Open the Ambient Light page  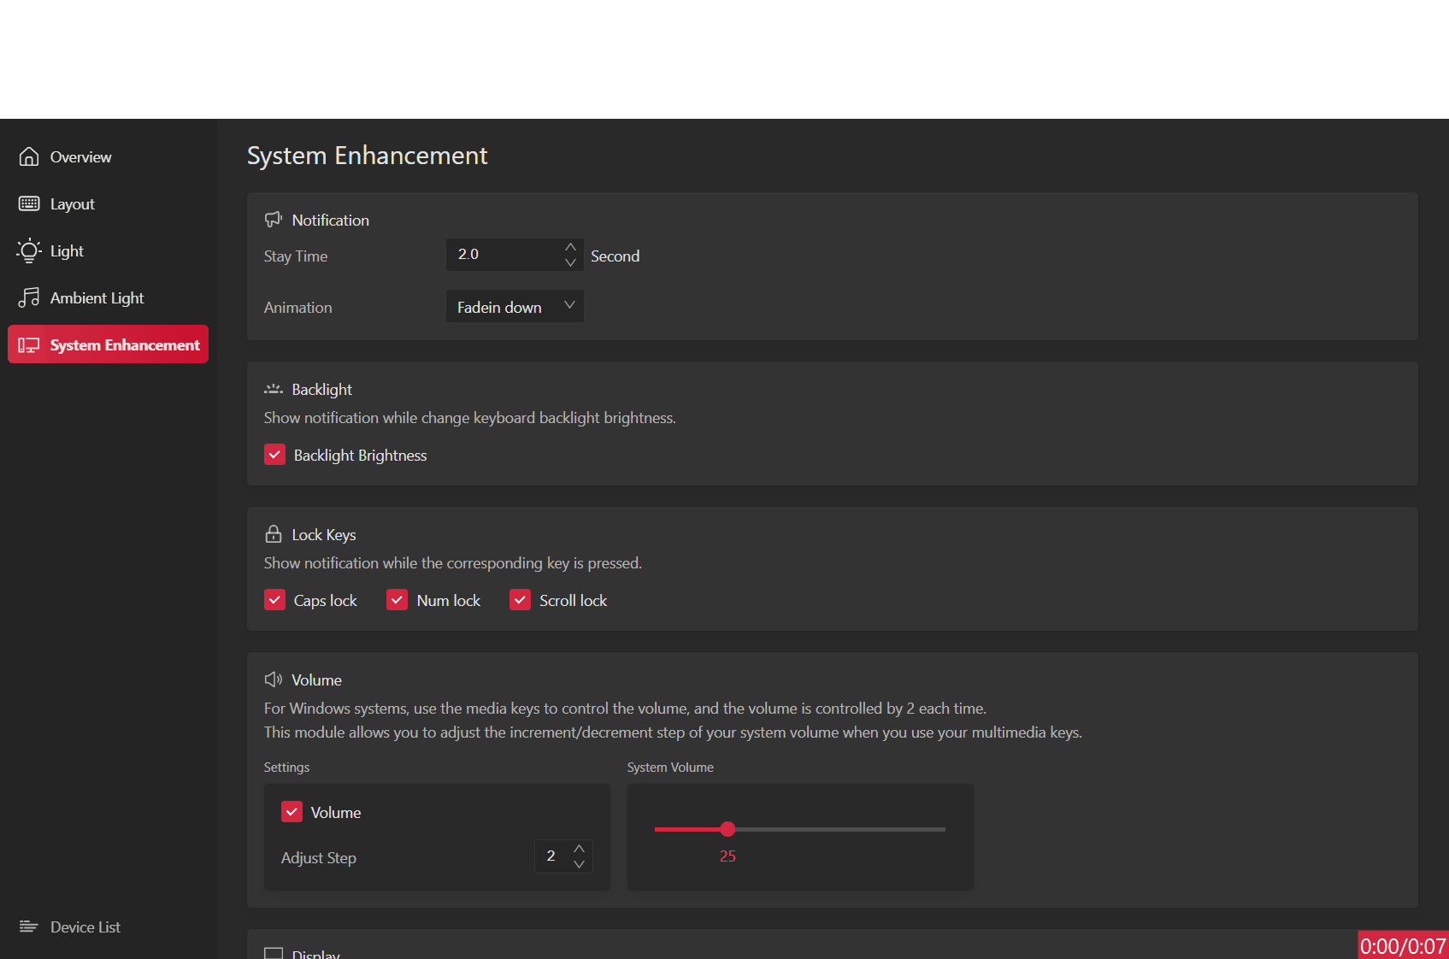pos(108,297)
